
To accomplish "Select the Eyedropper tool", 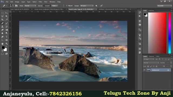I will (6, 20).
